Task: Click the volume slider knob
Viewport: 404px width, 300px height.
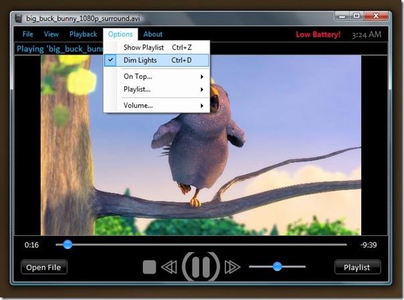Action: [277, 267]
